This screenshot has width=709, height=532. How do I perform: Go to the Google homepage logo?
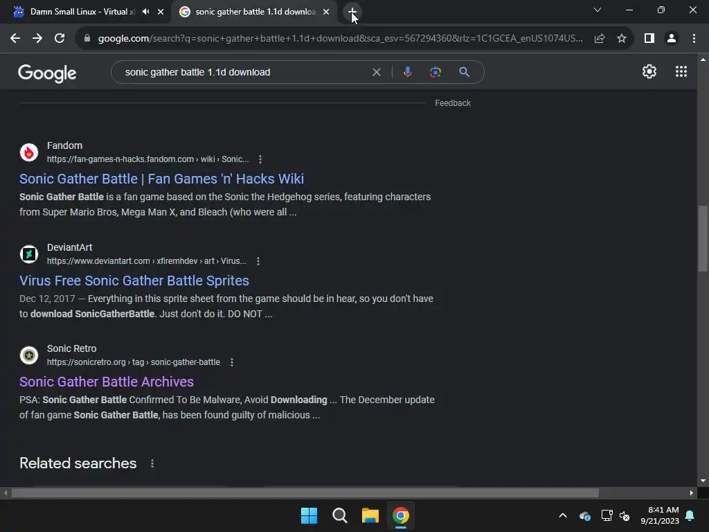pos(47,73)
